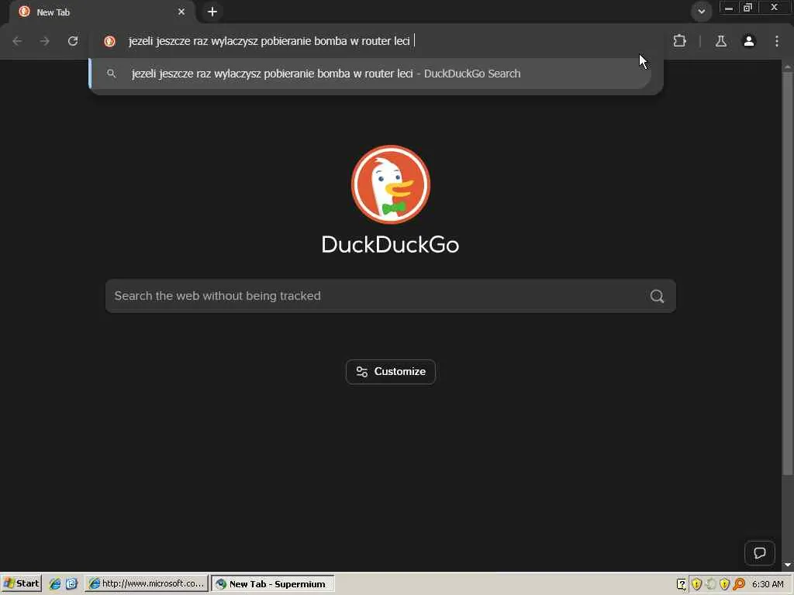This screenshot has width=794, height=595.
Task: Click the scrollbar down arrow
Action: click(x=788, y=565)
